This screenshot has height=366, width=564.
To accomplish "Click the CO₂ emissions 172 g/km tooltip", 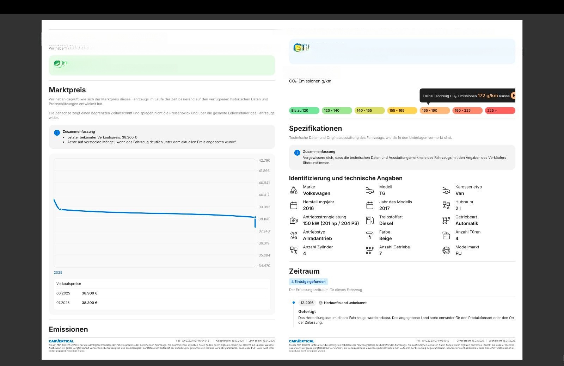I will pos(467,96).
